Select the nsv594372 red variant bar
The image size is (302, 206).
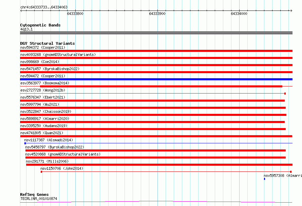click(x=156, y=51)
